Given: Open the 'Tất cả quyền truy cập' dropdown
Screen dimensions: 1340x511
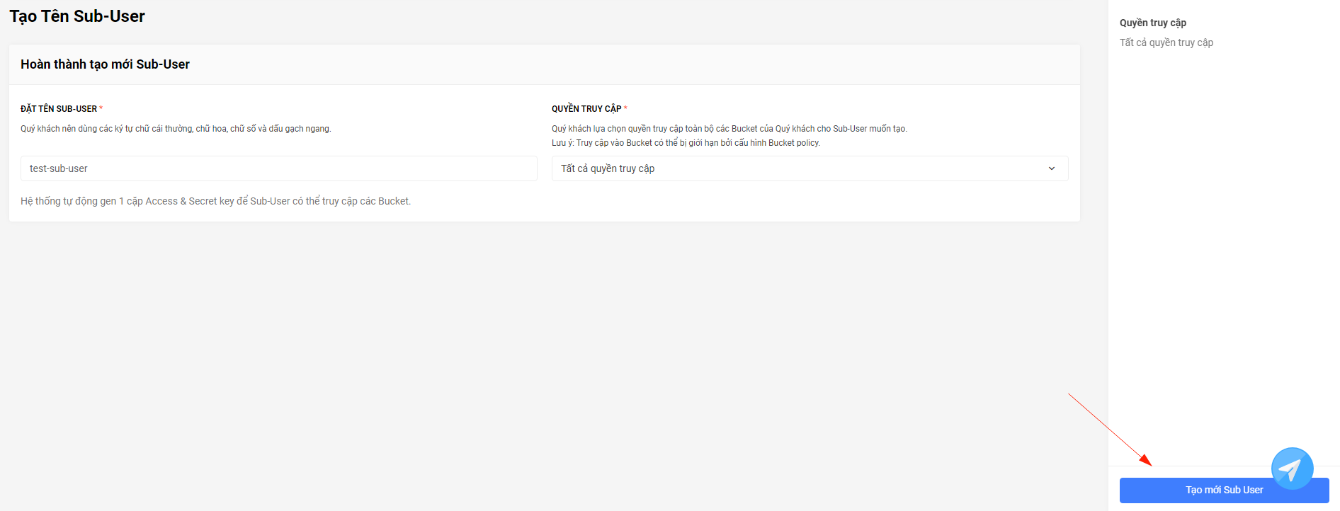Looking at the screenshot, I should (x=810, y=168).
